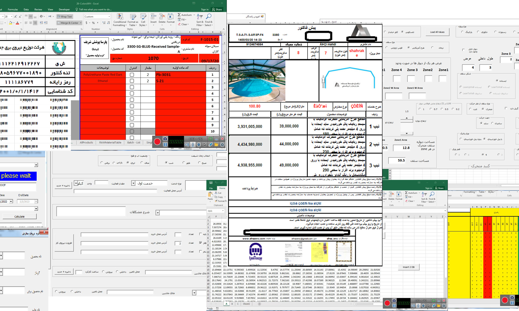Open the RAWMaterialTable sheet tab
This screenshot has height=311, width=519.
[x=110, y=142]
